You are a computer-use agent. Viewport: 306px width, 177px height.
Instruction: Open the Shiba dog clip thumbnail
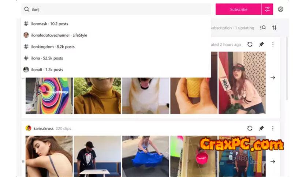pyautogui.click(x=146, y=96)
